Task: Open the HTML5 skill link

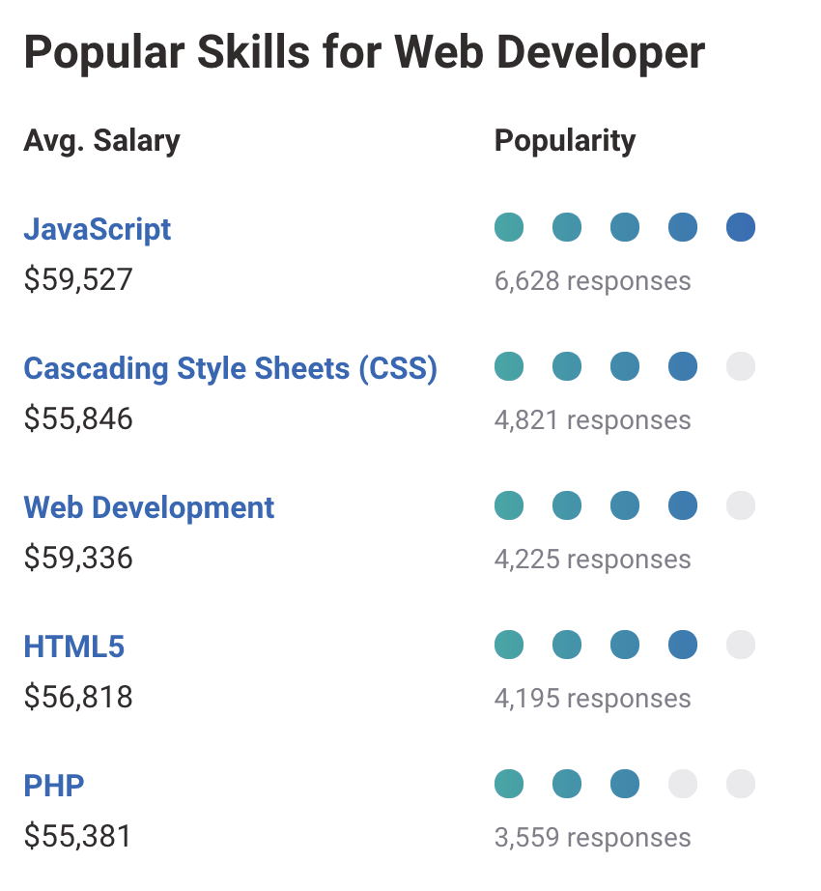Action: click(x=74, y=646)
